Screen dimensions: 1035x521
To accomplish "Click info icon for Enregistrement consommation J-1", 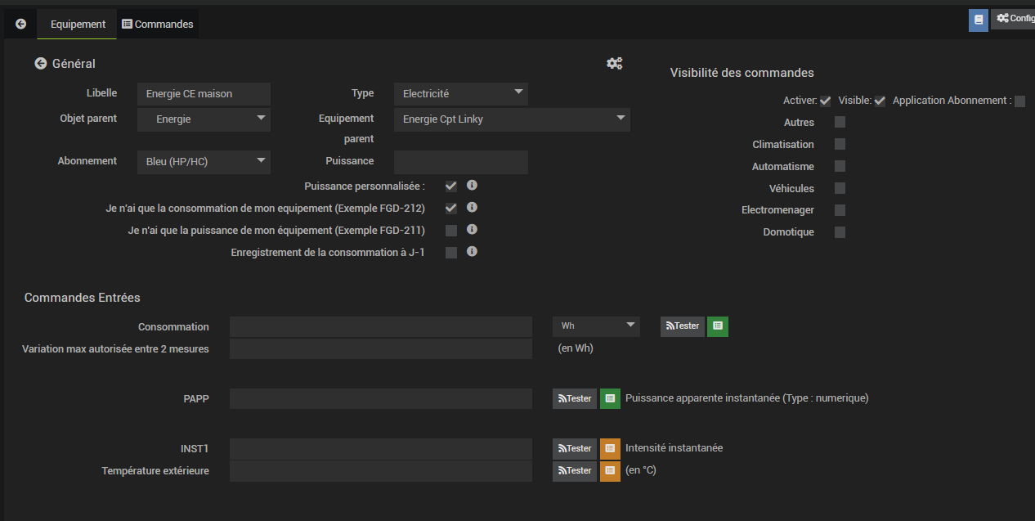I will point(472,251).
